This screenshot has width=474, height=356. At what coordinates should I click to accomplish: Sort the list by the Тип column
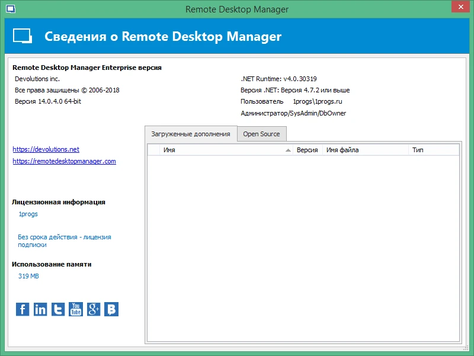[434, 150]
